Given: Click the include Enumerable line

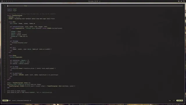Looking at the screenshot, I should (16, 57).
